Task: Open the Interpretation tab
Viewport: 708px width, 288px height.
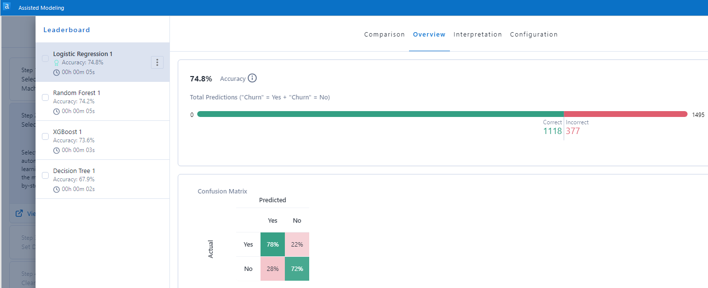Action: point(478,34)
